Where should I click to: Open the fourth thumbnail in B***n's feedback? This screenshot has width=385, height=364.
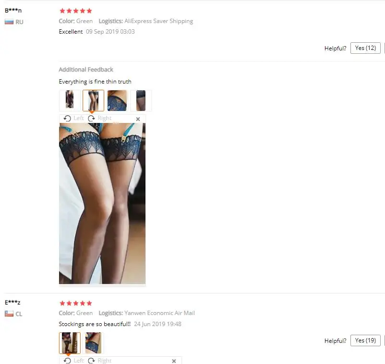tap(141, 100)
